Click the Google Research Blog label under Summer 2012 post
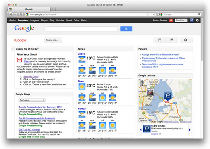This screenshot has height=149, width=210. point(30,114)
